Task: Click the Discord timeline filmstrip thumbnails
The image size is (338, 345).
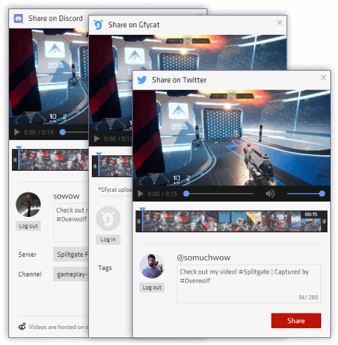Action: point(54,160)
